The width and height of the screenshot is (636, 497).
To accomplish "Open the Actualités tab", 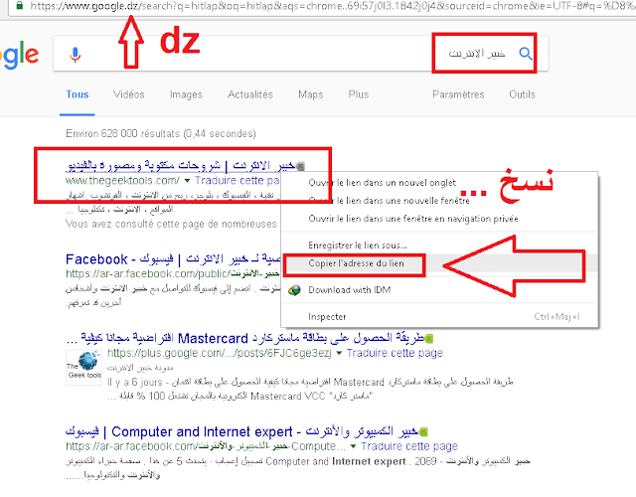I will [249, 94].
